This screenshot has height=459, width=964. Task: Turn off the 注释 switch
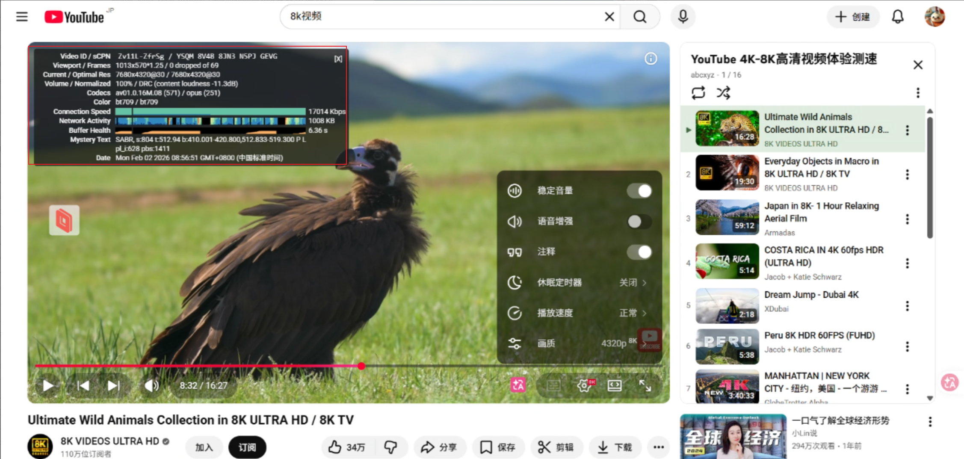pyautogui.click(x=639, y=252)
